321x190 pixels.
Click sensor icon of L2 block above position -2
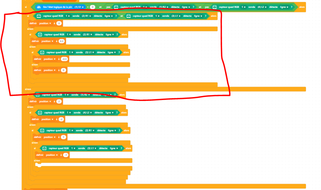[40, 112]
